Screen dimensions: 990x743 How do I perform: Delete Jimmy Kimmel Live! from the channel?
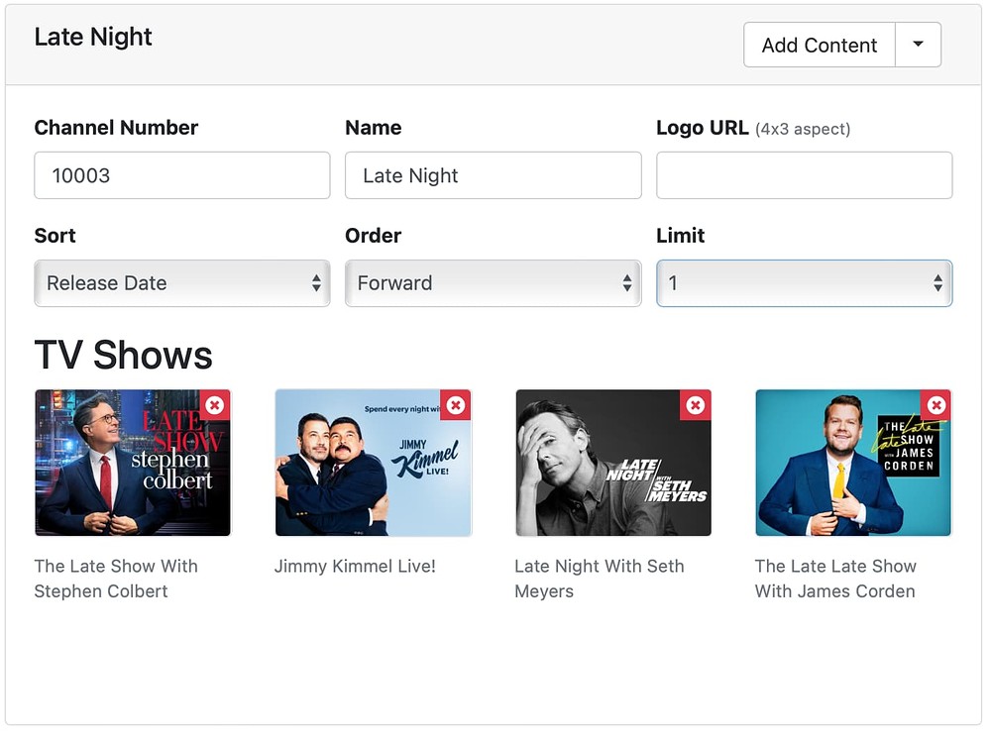tap(456, 405)
